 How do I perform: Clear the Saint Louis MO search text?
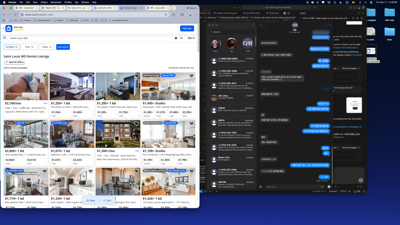[x=176, y=38]
